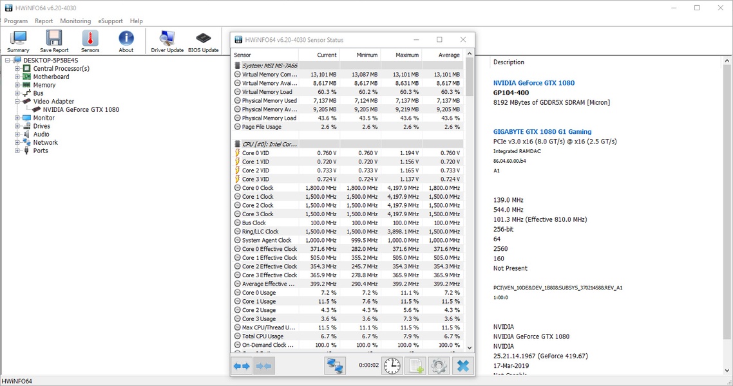The width and height of the screenshot is (733, 386).
Task: Expand the Network tree node
Action: point(18,143)
